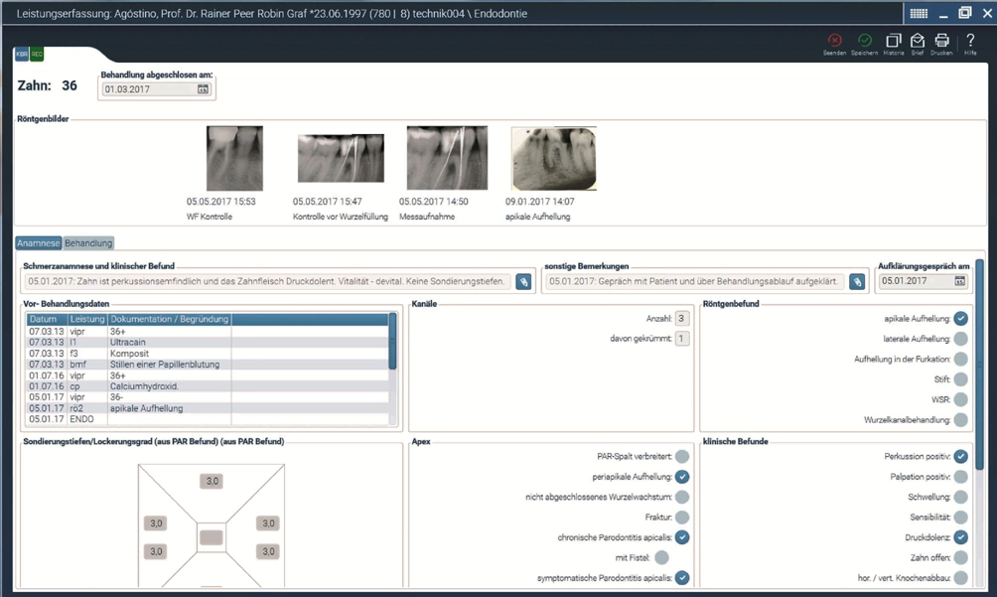Click the KBR badge icon
Image resolution: width=997 pixels, height=597 pixels.
pos(22,54)
